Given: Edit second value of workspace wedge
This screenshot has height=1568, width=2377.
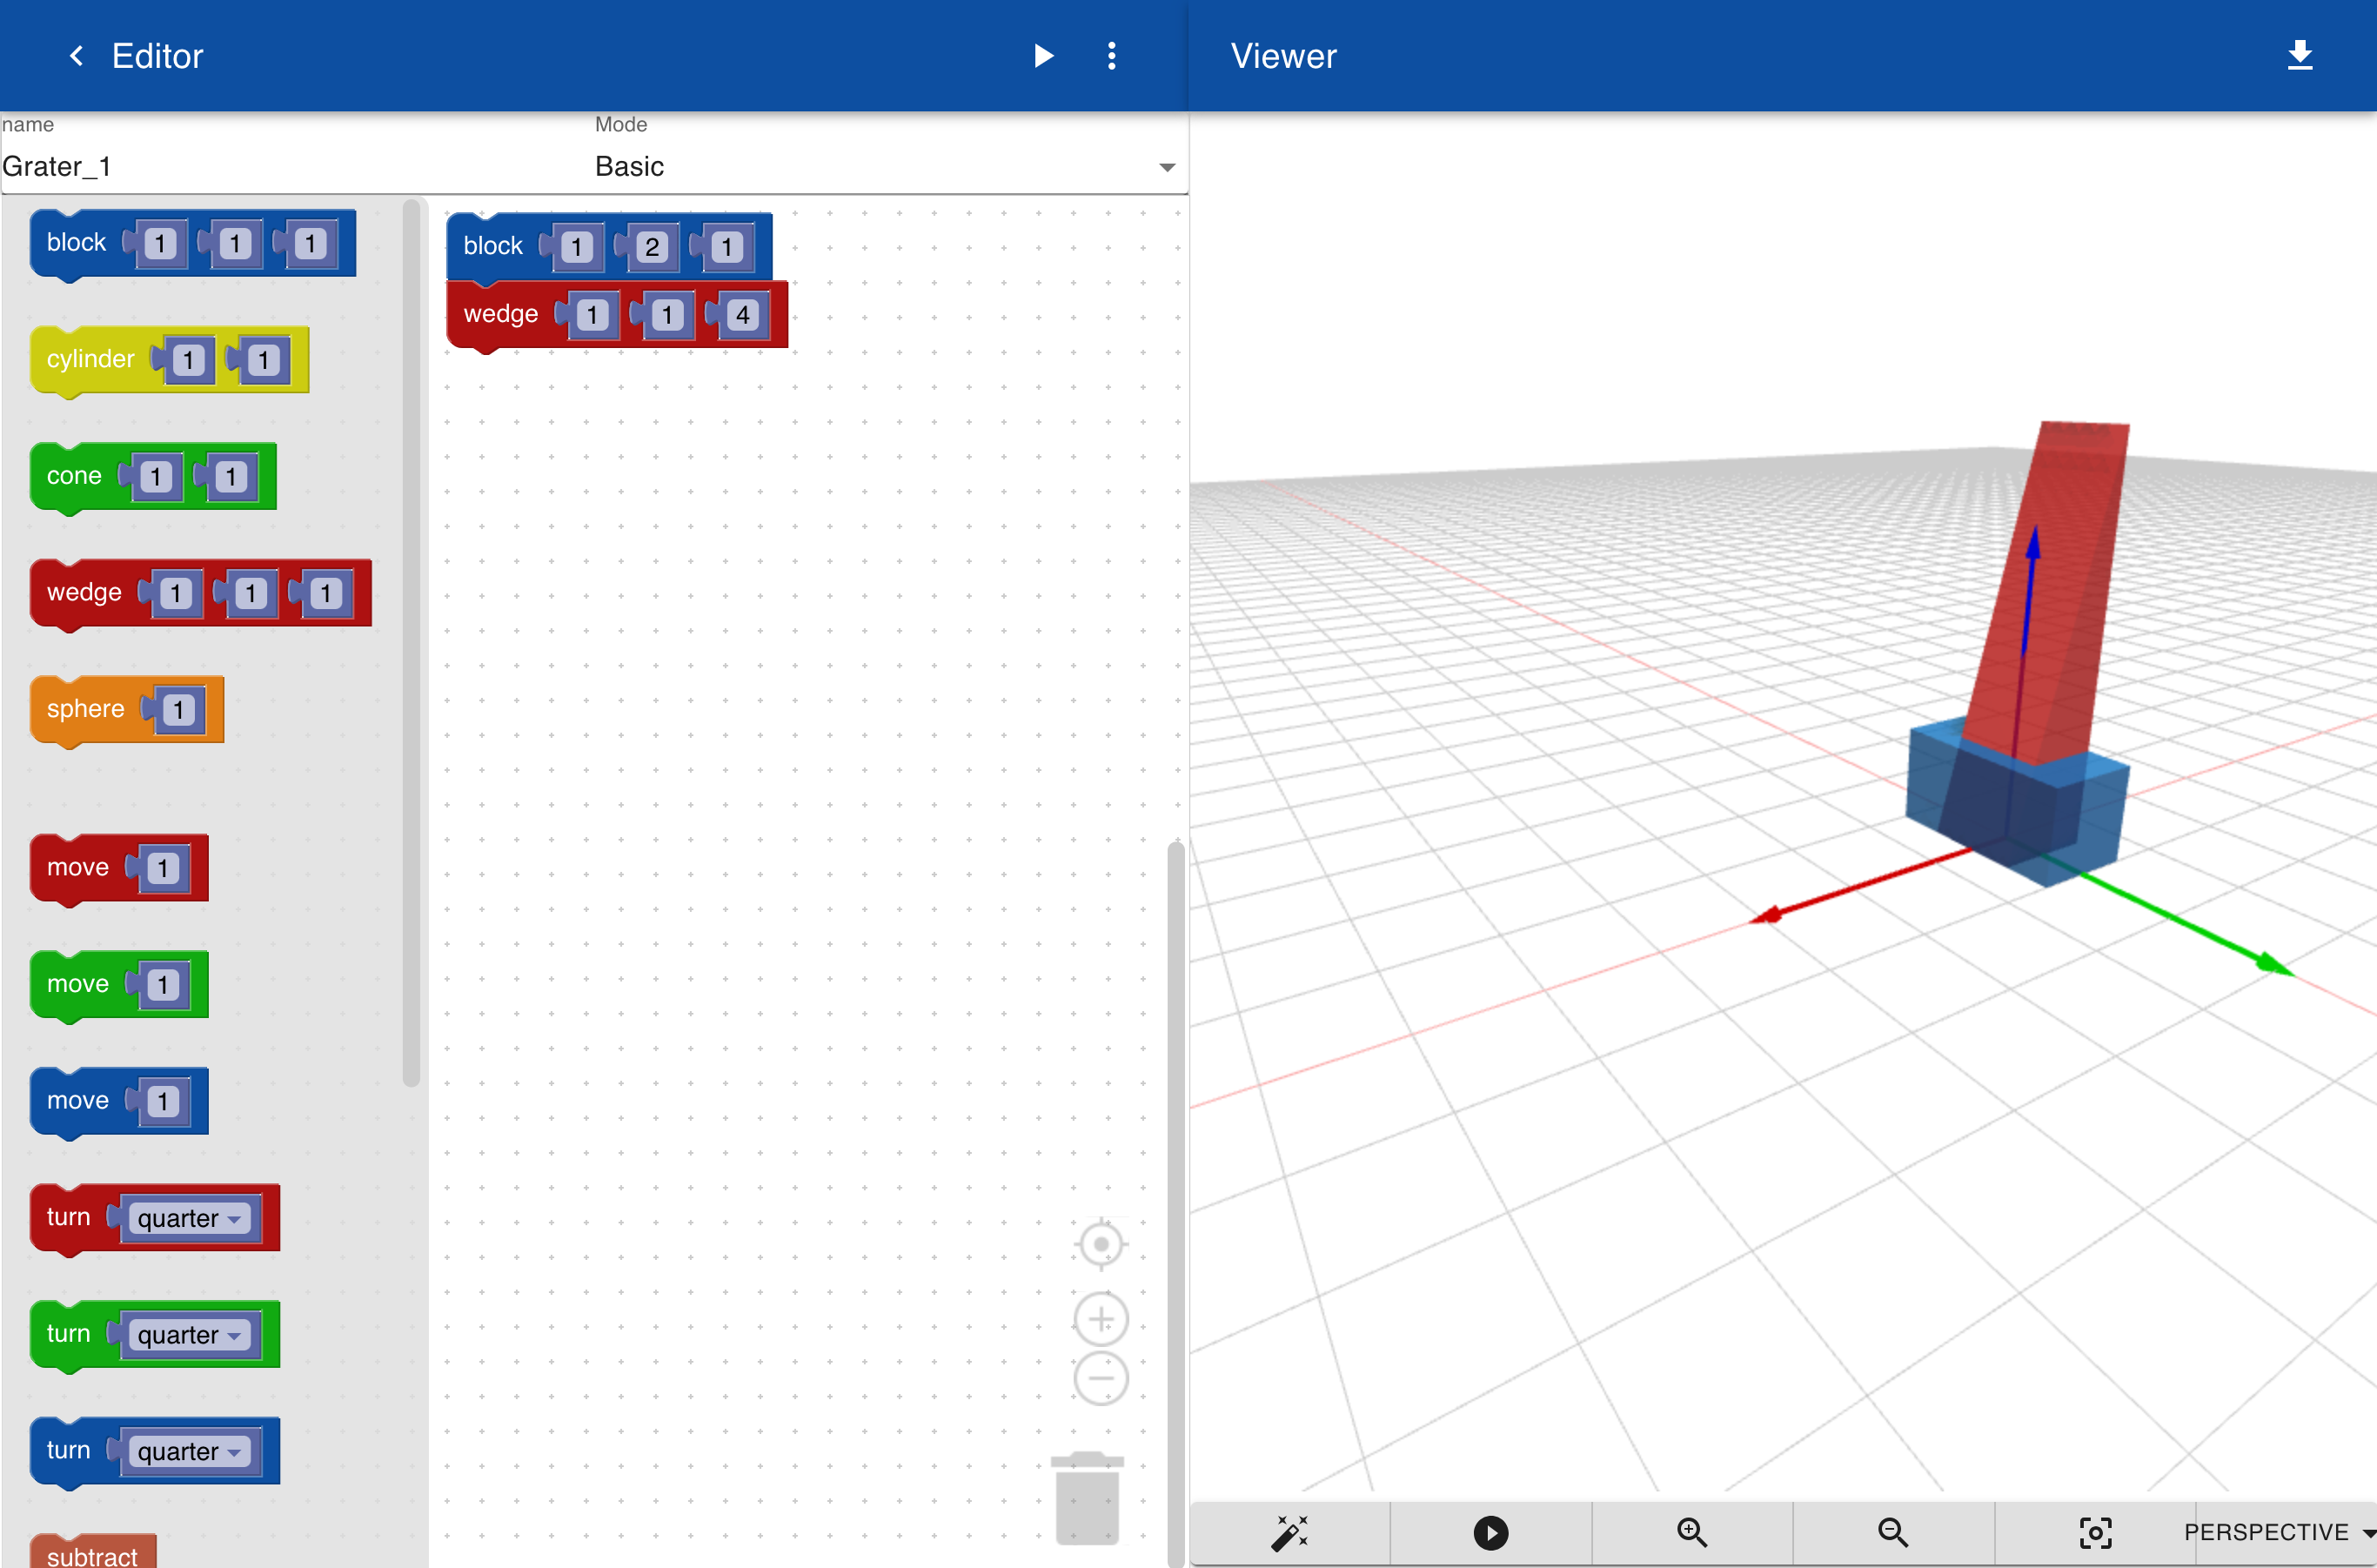Looking at the screenshot, I should pos(667,315).
